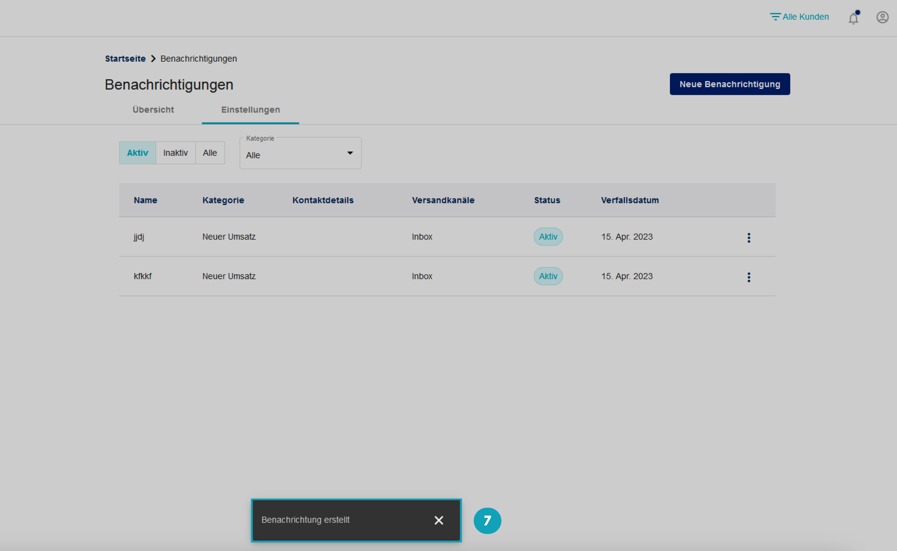The height and width of the screenshot is (551, 897).
Task: Switch to the Einstellungen tab
Action: pos(250,110)
